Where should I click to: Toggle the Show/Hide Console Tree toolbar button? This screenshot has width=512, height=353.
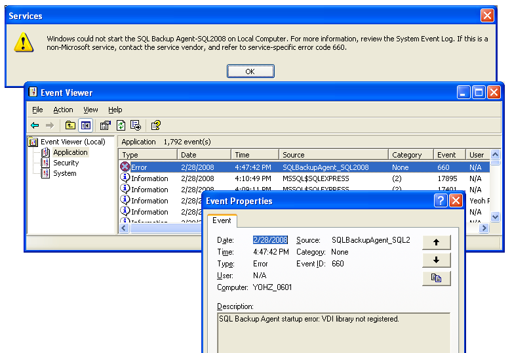pos(85,125)
